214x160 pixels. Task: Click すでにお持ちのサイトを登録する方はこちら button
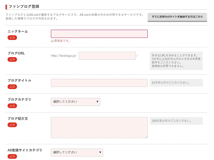(x=177, y=17)
